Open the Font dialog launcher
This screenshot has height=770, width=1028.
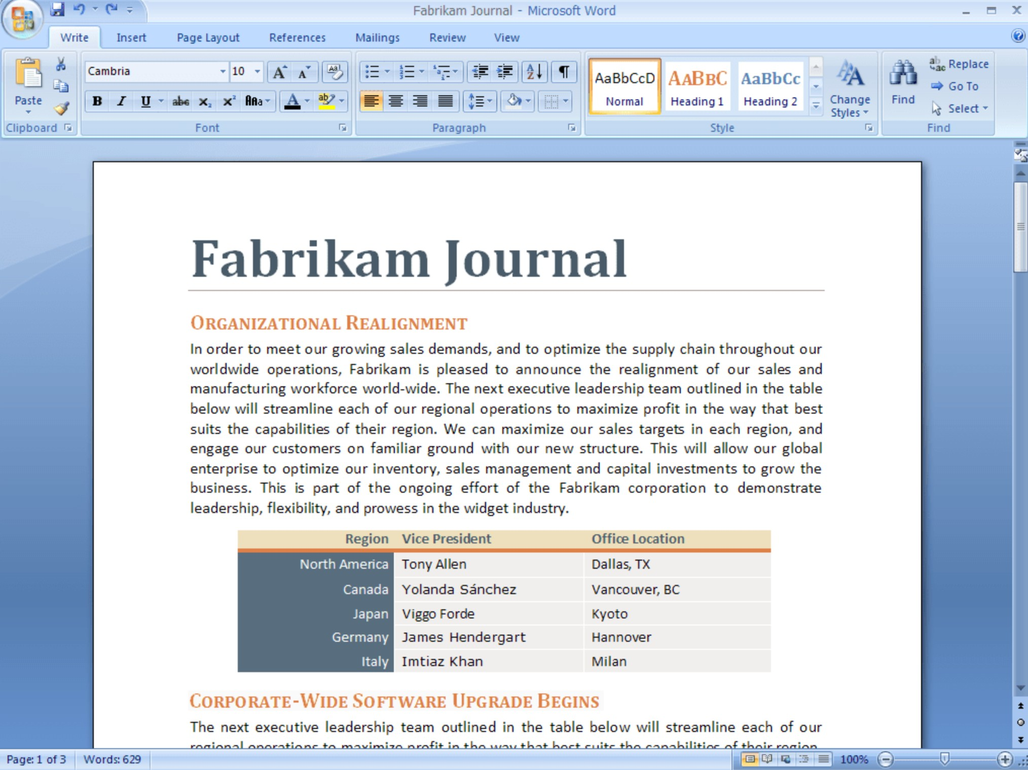point(343,128)
